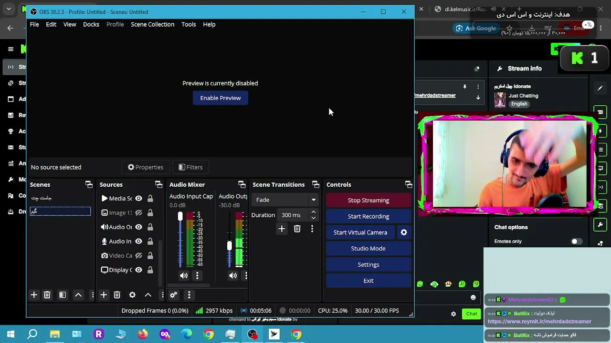Image resolution: width=611 pixels, height=343 pixels.
Task: Mute the Audio Input Capture speaker icon
Action: click(x=184, y=275)
